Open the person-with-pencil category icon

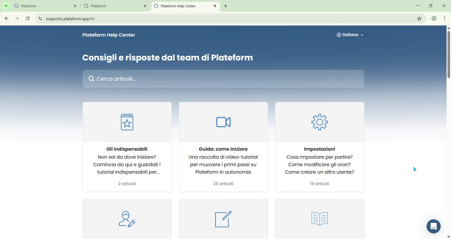(x=127, y=219)
